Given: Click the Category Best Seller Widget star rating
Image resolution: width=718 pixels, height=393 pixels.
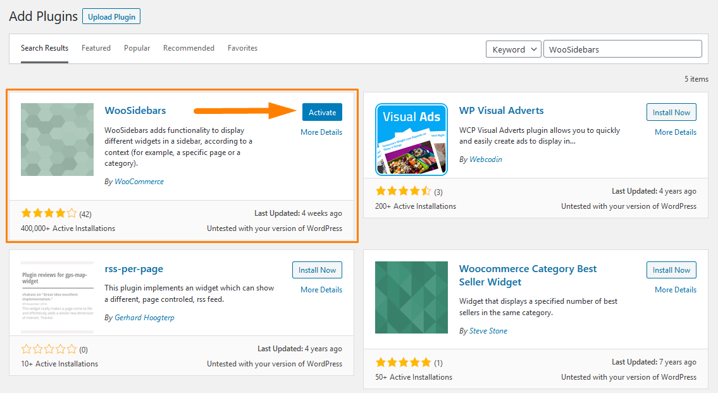Looking at the screenshot, I should click(x=403, y=363).
